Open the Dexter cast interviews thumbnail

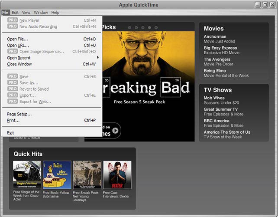pyautogui.click(x=117, y=175)
